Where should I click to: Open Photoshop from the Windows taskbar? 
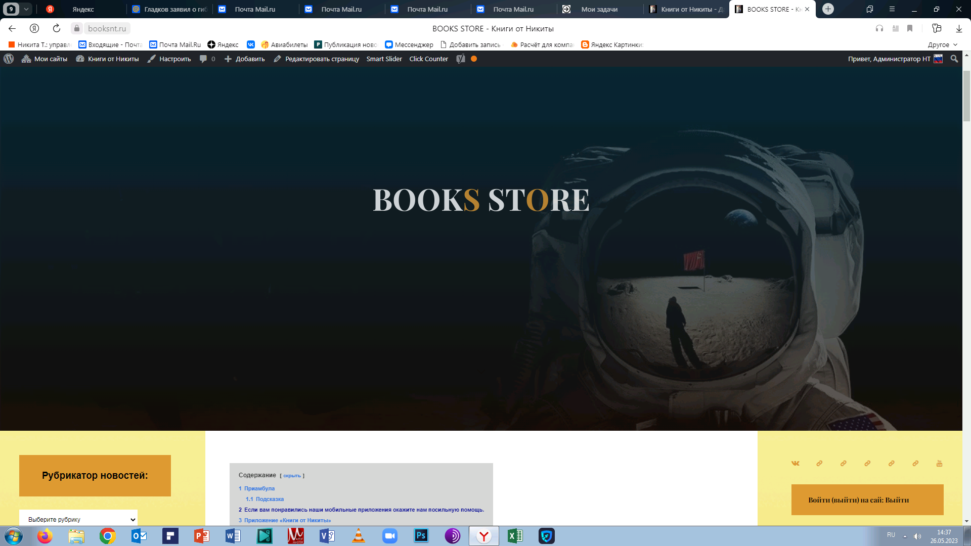coord(421,536)
